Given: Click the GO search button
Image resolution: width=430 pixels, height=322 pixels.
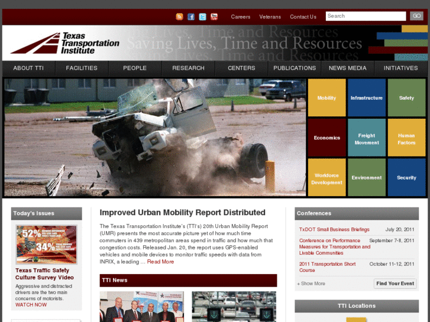Looking at the screenshot, I should (x=416, y=16).
